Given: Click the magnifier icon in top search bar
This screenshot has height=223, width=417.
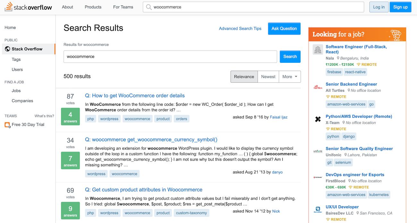Looking at the screenshot, I should (x=149, y=7).
